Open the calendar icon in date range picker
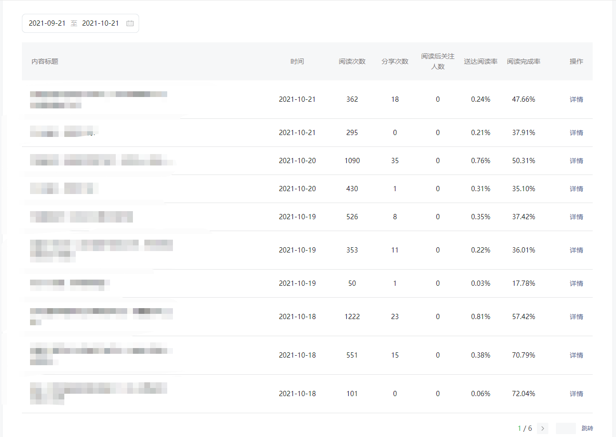This screenshot has width=616, height=437. point(130,23)
